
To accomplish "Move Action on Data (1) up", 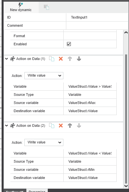I will click(70, 59).
